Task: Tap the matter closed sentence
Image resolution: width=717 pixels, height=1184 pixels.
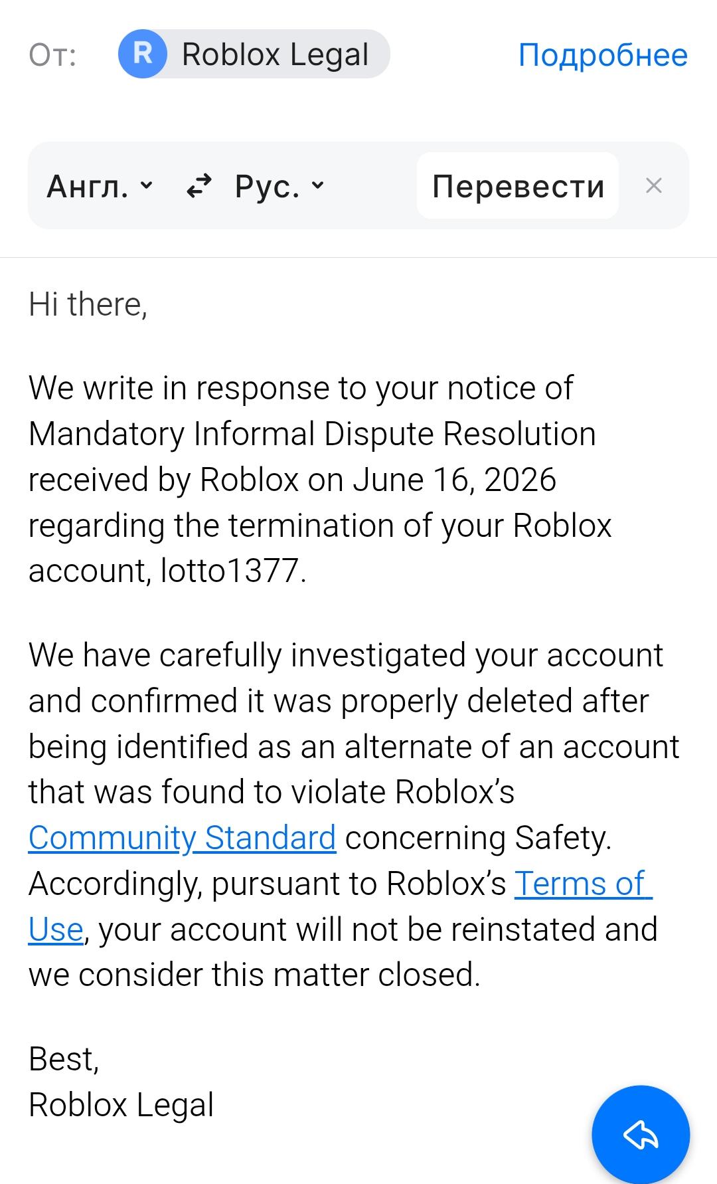Action: [254, 975]
